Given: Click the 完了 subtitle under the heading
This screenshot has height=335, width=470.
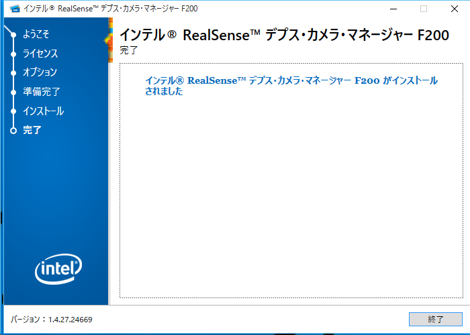Looking at the screenshot, I should tap(129, 50).
